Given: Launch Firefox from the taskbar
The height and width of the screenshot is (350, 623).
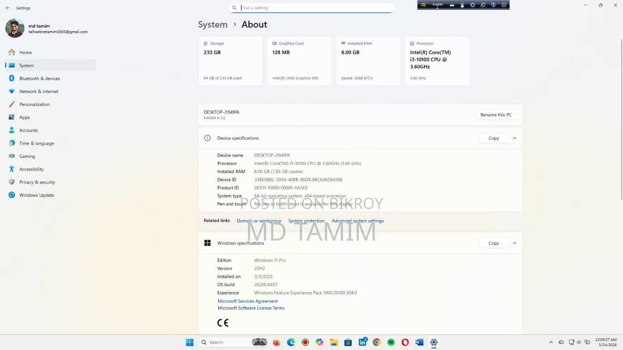Looking at the screenshot, I should 276,342.
